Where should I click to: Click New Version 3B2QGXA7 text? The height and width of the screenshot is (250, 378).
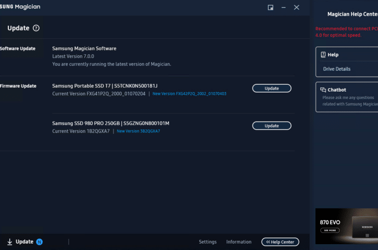[x=139, y=131]
